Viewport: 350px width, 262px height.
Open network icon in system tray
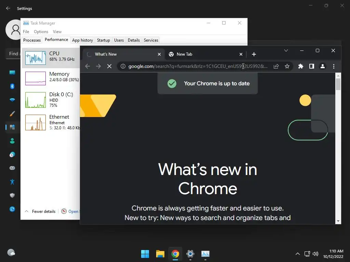307,254
